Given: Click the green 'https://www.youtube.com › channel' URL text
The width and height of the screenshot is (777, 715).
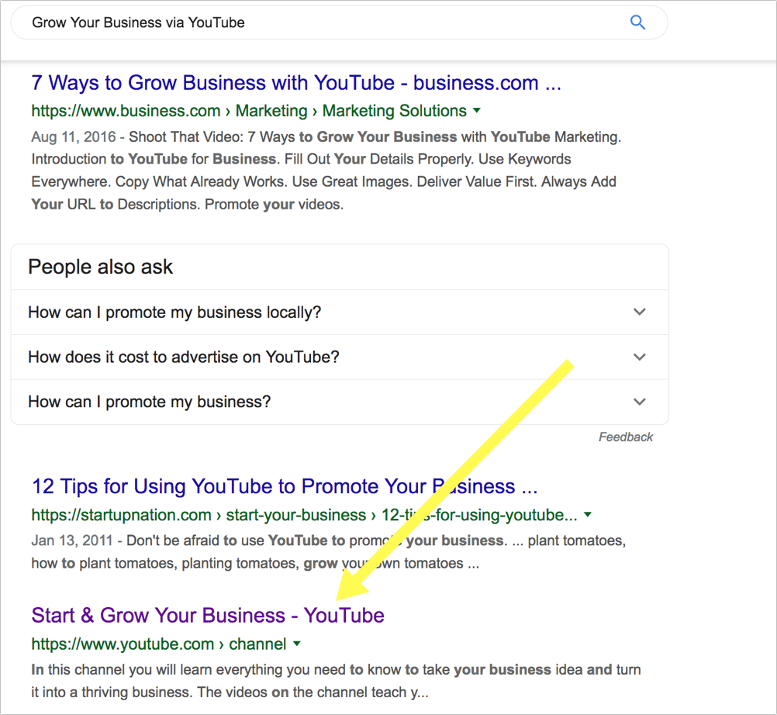Looking at the screenshot, I should pyautogui.click(x=158, y=644).
